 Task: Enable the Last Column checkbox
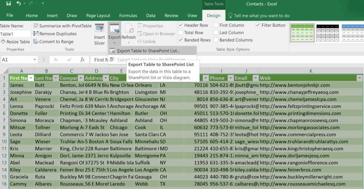tap(216, 32)
